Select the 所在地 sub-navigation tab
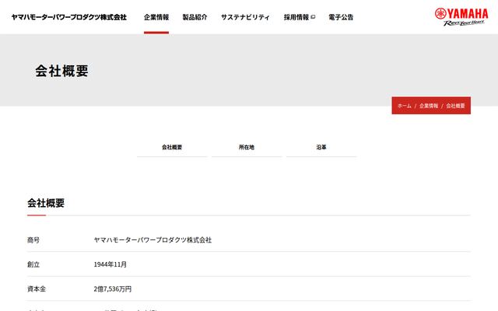The width and height of the screenshot is (498, 311). click(247, 147)
